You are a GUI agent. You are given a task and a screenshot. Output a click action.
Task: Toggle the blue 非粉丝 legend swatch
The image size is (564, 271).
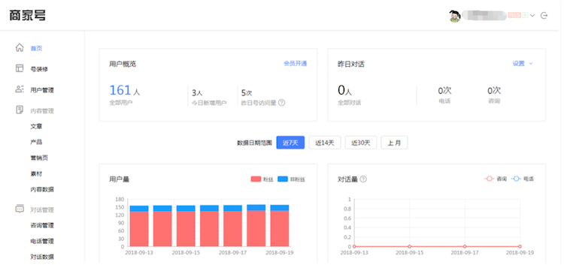[283, 179]
